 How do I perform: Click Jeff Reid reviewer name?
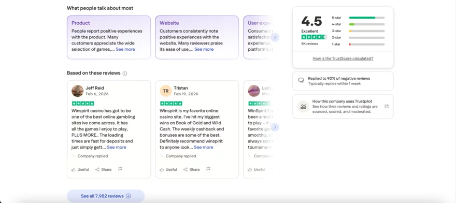point(95,88)
